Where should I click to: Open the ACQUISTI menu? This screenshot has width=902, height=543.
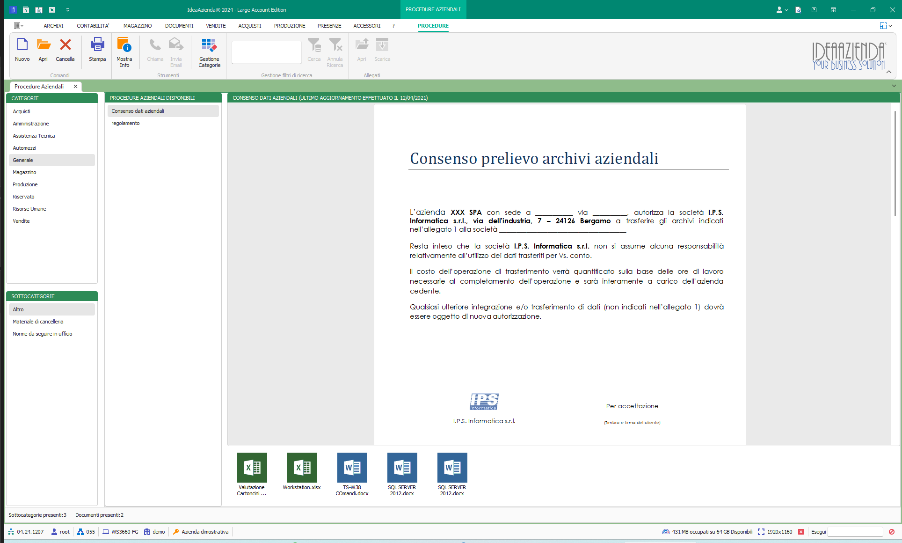coord(250,26)
